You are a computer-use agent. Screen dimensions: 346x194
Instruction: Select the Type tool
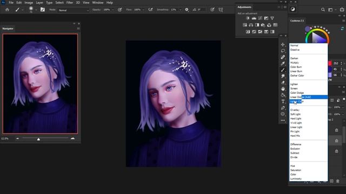click(x=283, y=101)
